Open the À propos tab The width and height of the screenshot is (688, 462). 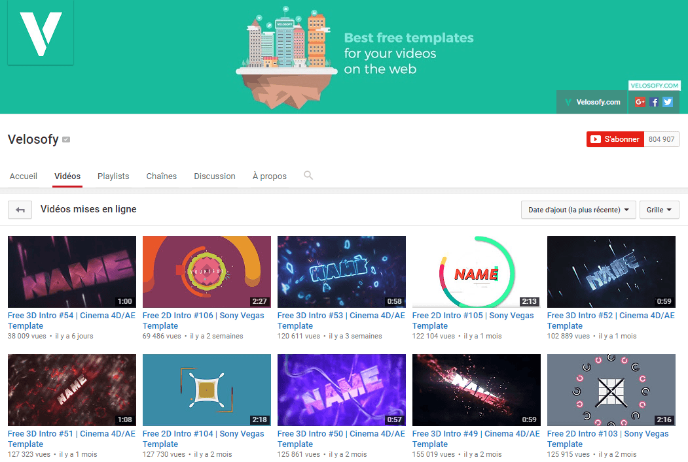[270, 176]
